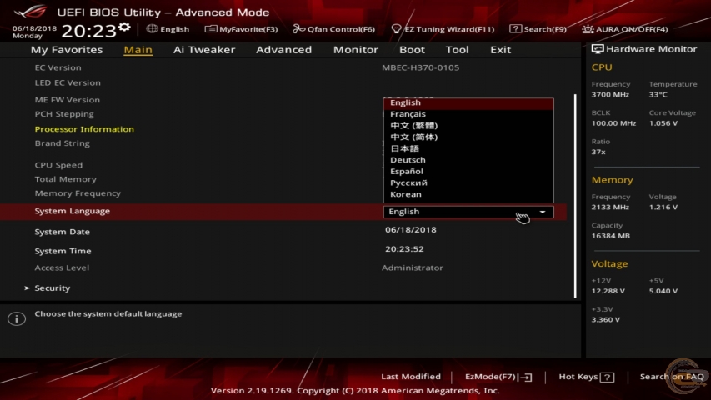This screenshot has height=400, width=711.
Task: Click the CPU Speed label
Action: pyautogui.click(x=58, y=165)
